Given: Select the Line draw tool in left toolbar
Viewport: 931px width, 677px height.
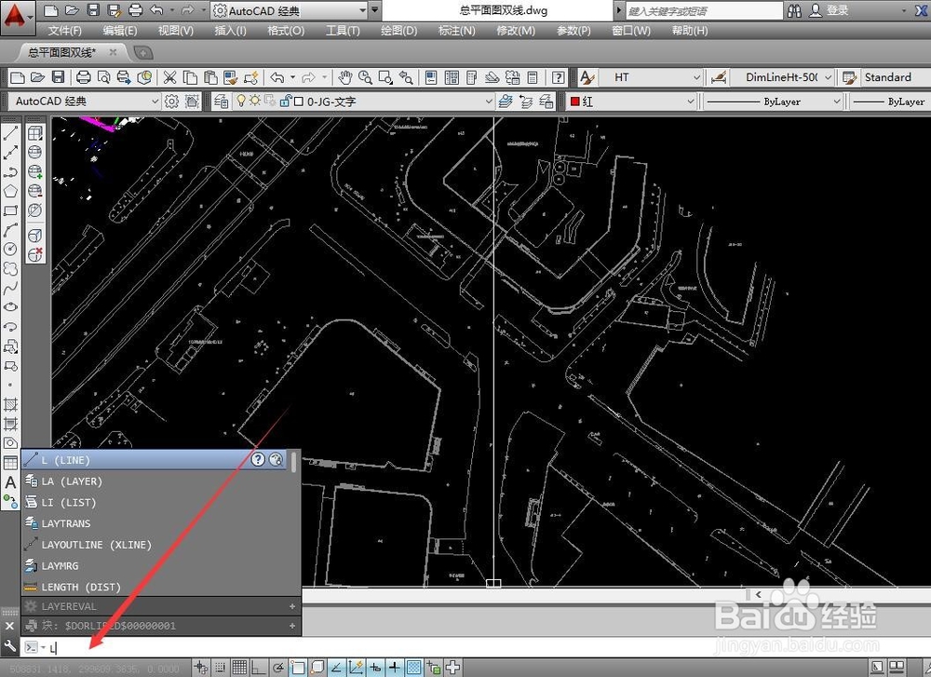Looking at the screenshot, I should [10, 133].
